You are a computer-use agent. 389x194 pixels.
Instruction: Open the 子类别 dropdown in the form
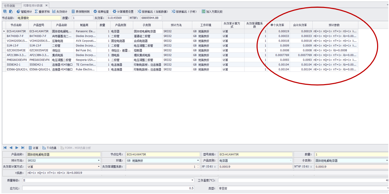[387, 160]
